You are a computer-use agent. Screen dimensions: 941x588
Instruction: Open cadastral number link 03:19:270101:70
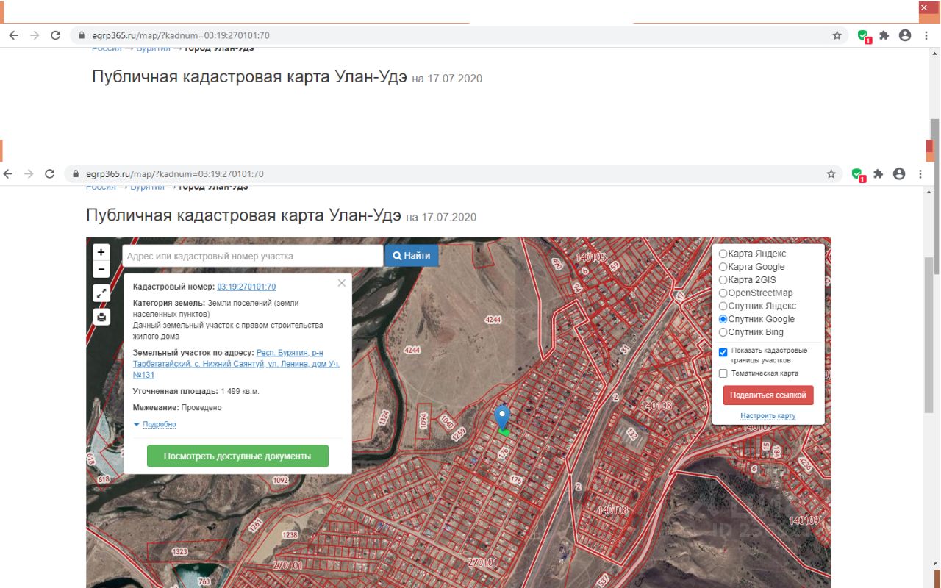point(246,287)
